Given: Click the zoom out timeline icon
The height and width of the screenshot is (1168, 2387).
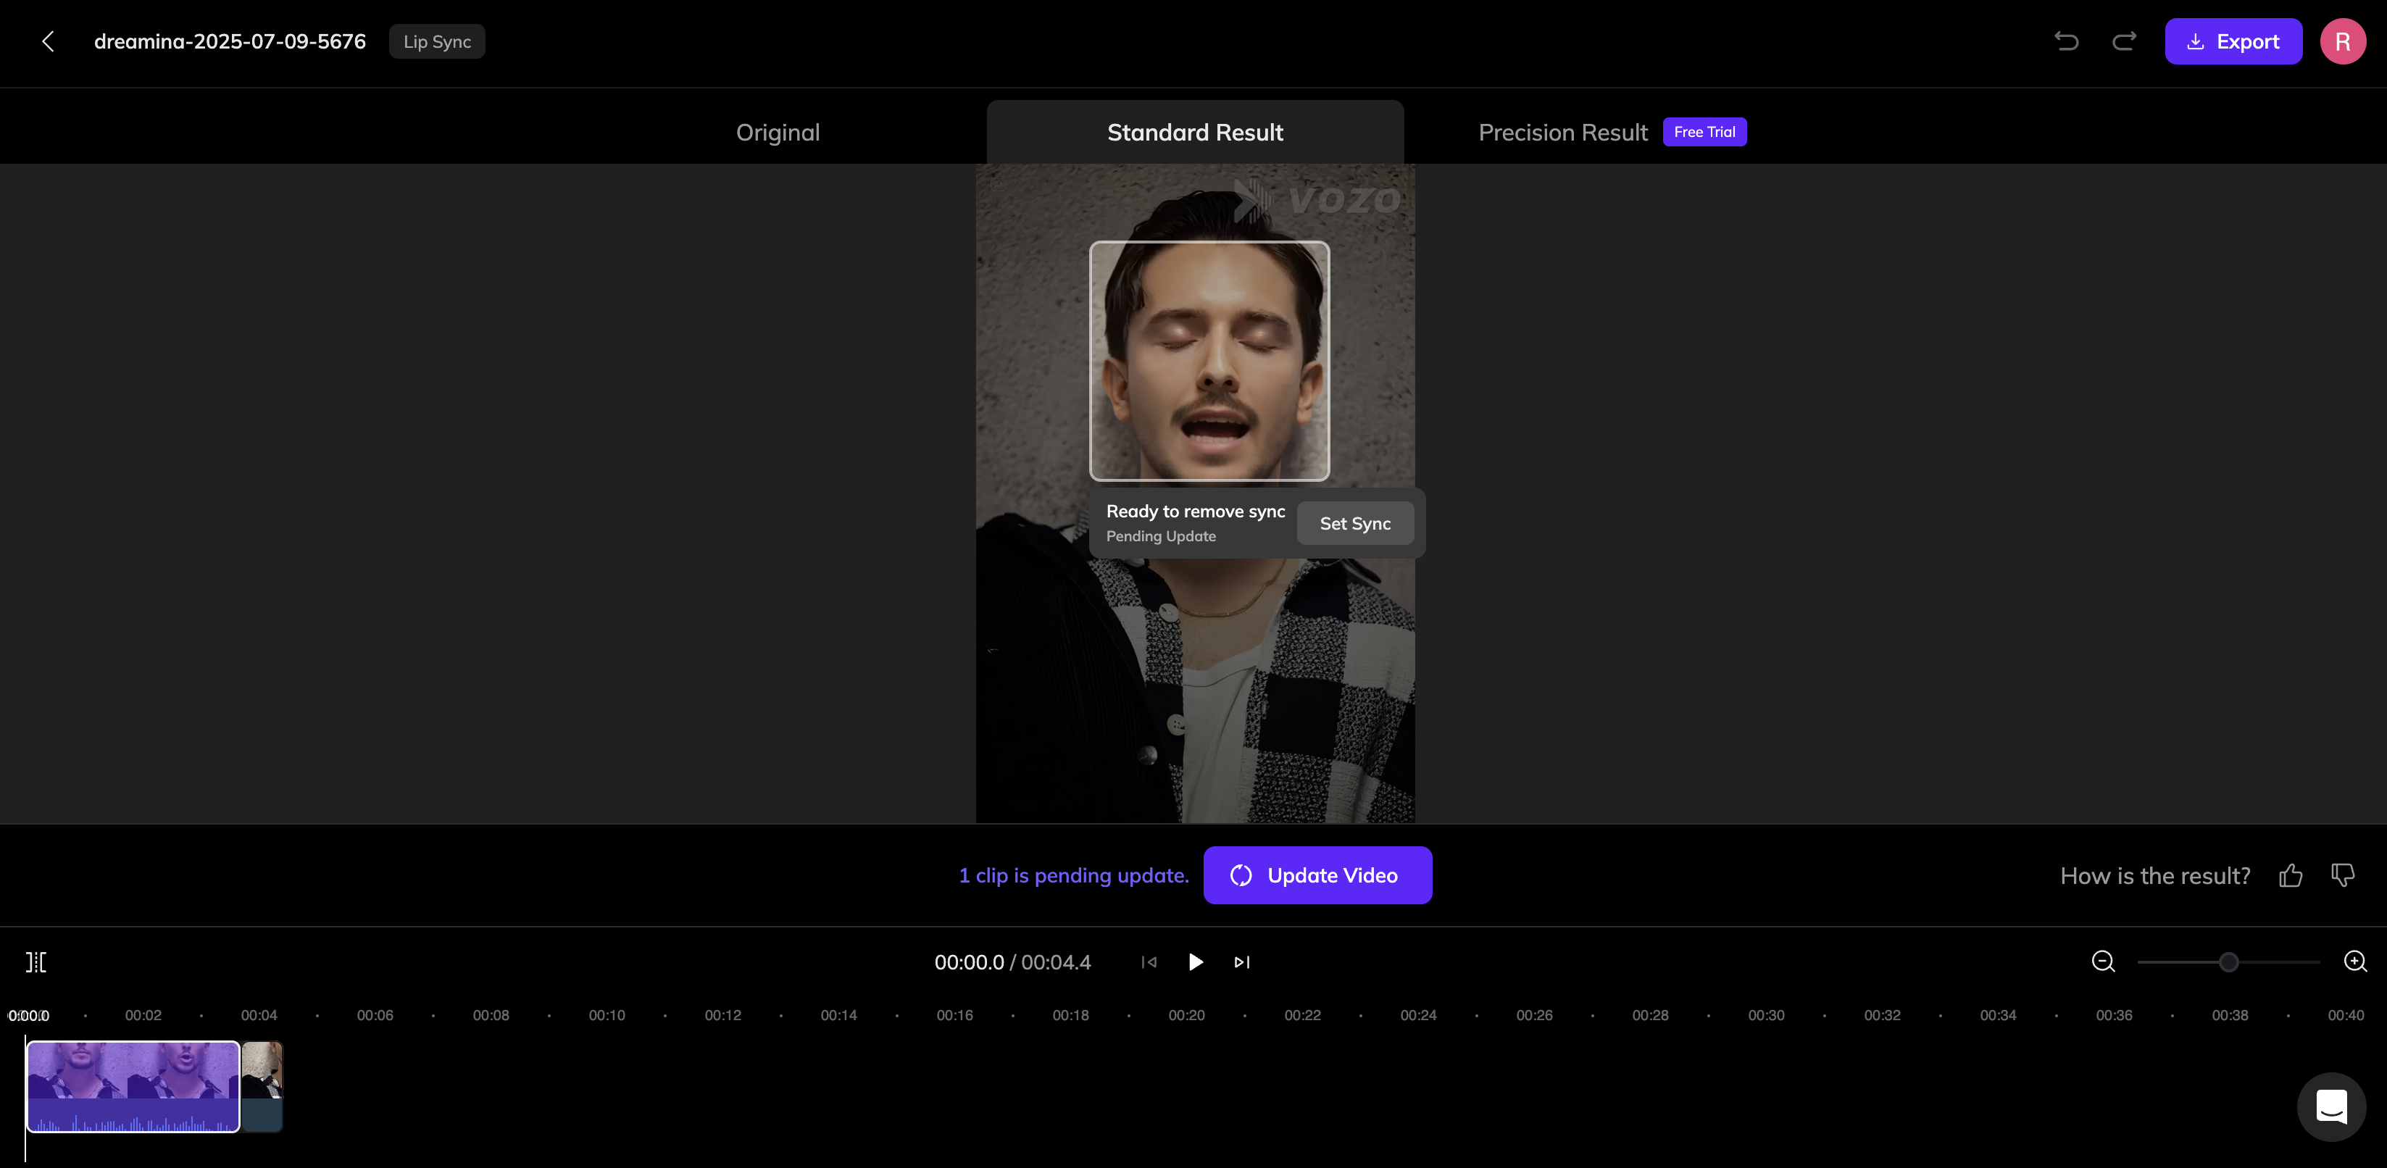Looking at the screenshot, I should [x=2104, y=961].
